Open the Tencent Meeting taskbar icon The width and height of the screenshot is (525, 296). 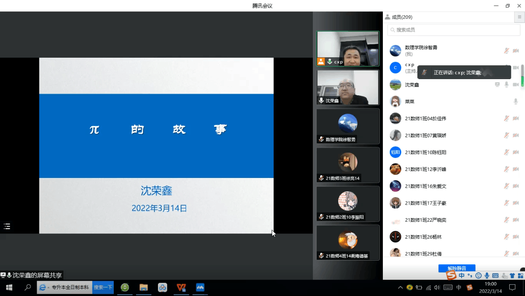click(200, 287)
